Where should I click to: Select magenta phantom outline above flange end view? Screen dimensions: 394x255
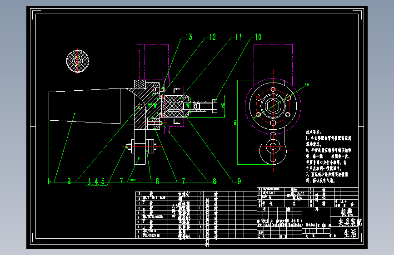273,64
